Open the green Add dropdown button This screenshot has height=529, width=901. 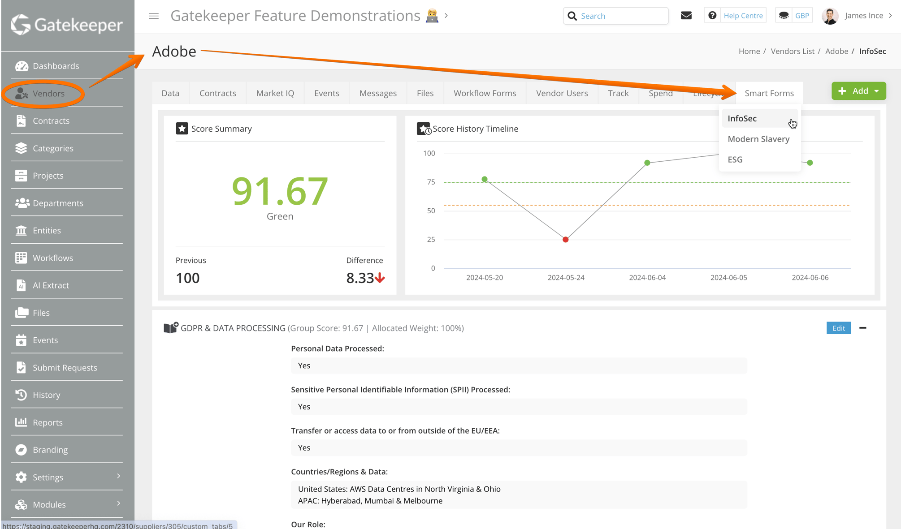pos(858,91)
